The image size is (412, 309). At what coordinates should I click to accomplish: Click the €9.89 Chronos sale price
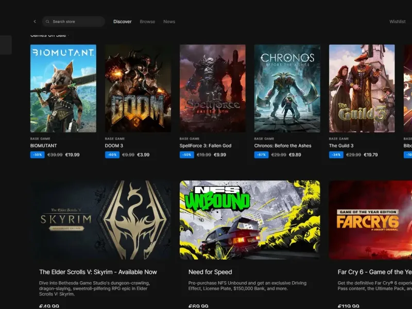[295, 155]
